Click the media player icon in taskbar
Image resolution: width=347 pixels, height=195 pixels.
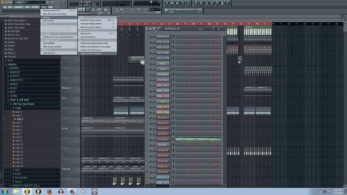click(83, 191)
